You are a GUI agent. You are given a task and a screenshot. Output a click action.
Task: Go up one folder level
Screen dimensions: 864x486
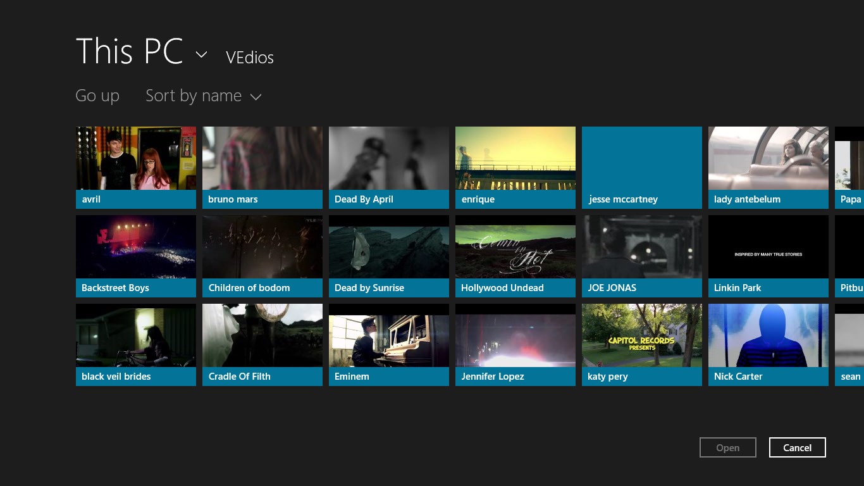coord(97,96)
